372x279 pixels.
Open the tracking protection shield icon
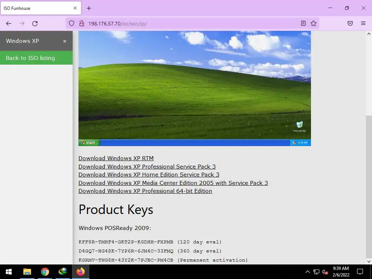[x=72, y=24]
